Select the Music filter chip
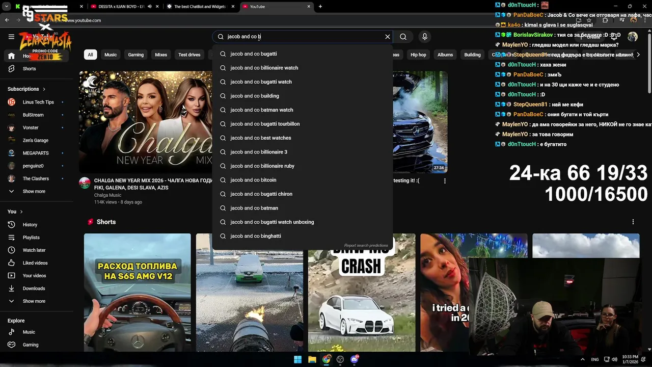652x367 pixels. (111, 55)
